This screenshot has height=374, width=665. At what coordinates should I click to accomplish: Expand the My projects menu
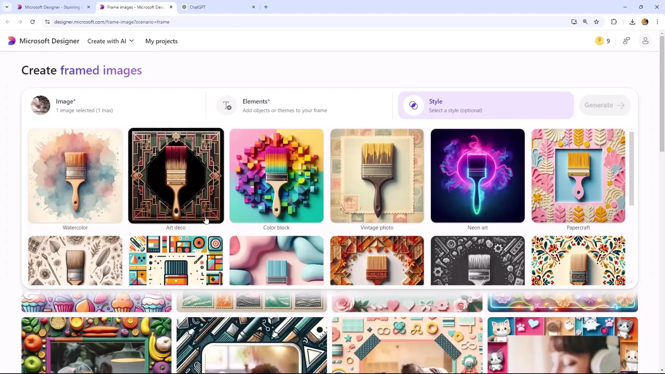coord(162,41)
